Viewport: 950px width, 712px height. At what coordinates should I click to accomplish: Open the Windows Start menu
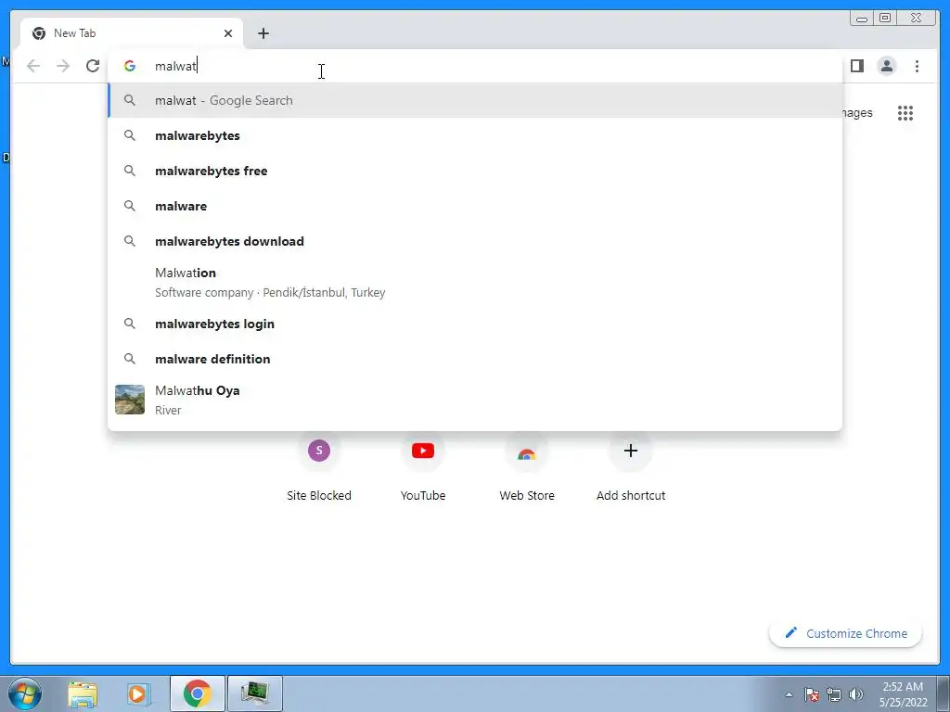[x=25, y=693]
